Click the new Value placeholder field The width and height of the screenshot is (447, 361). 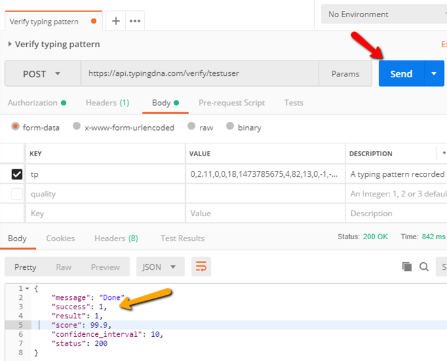(x=266, y=213)
